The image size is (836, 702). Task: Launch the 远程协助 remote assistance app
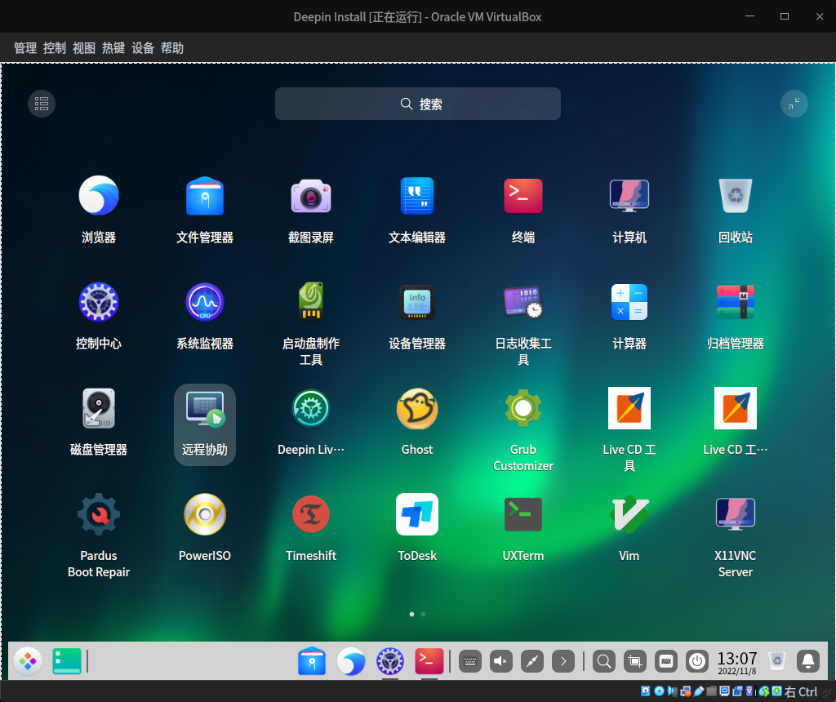click(205, 424)
